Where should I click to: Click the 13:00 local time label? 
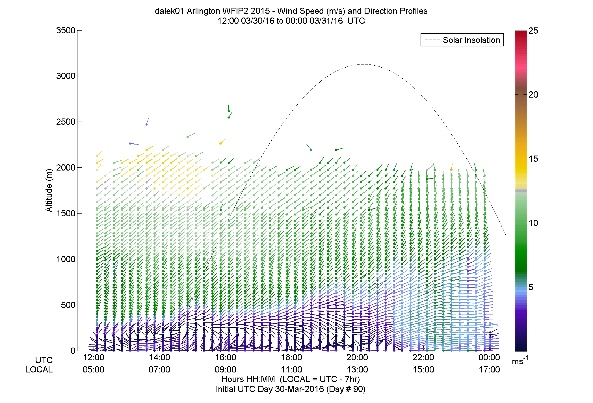357,370
